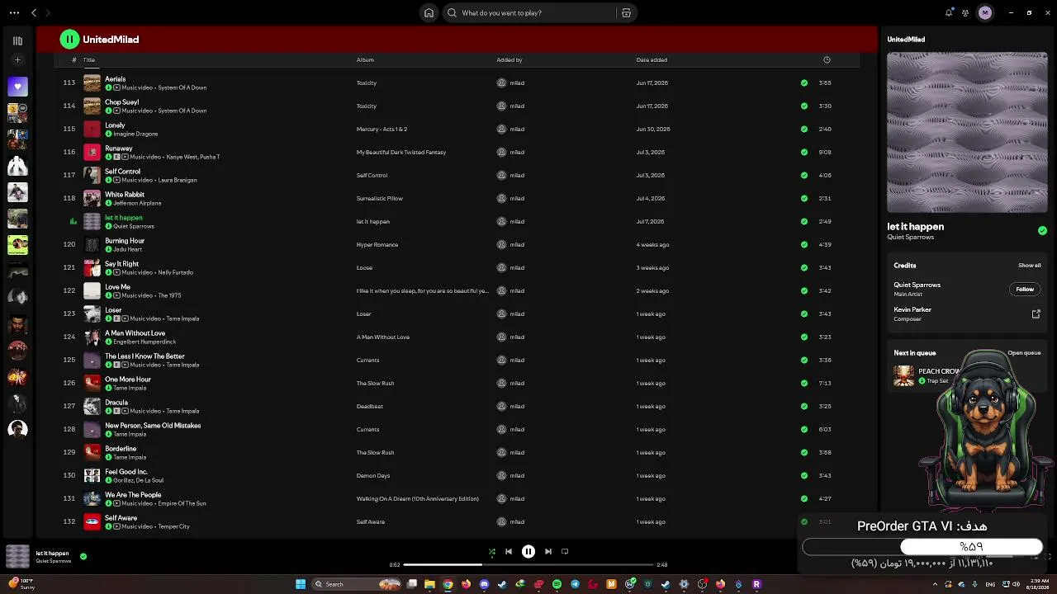Open Chrome from the taskbar

(448, 584)
